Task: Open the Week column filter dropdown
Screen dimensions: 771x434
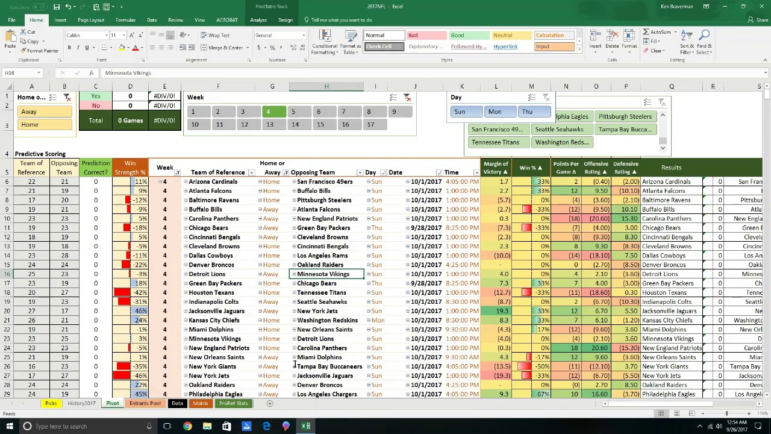Action: pyautogui.click(x=178, y=173)
